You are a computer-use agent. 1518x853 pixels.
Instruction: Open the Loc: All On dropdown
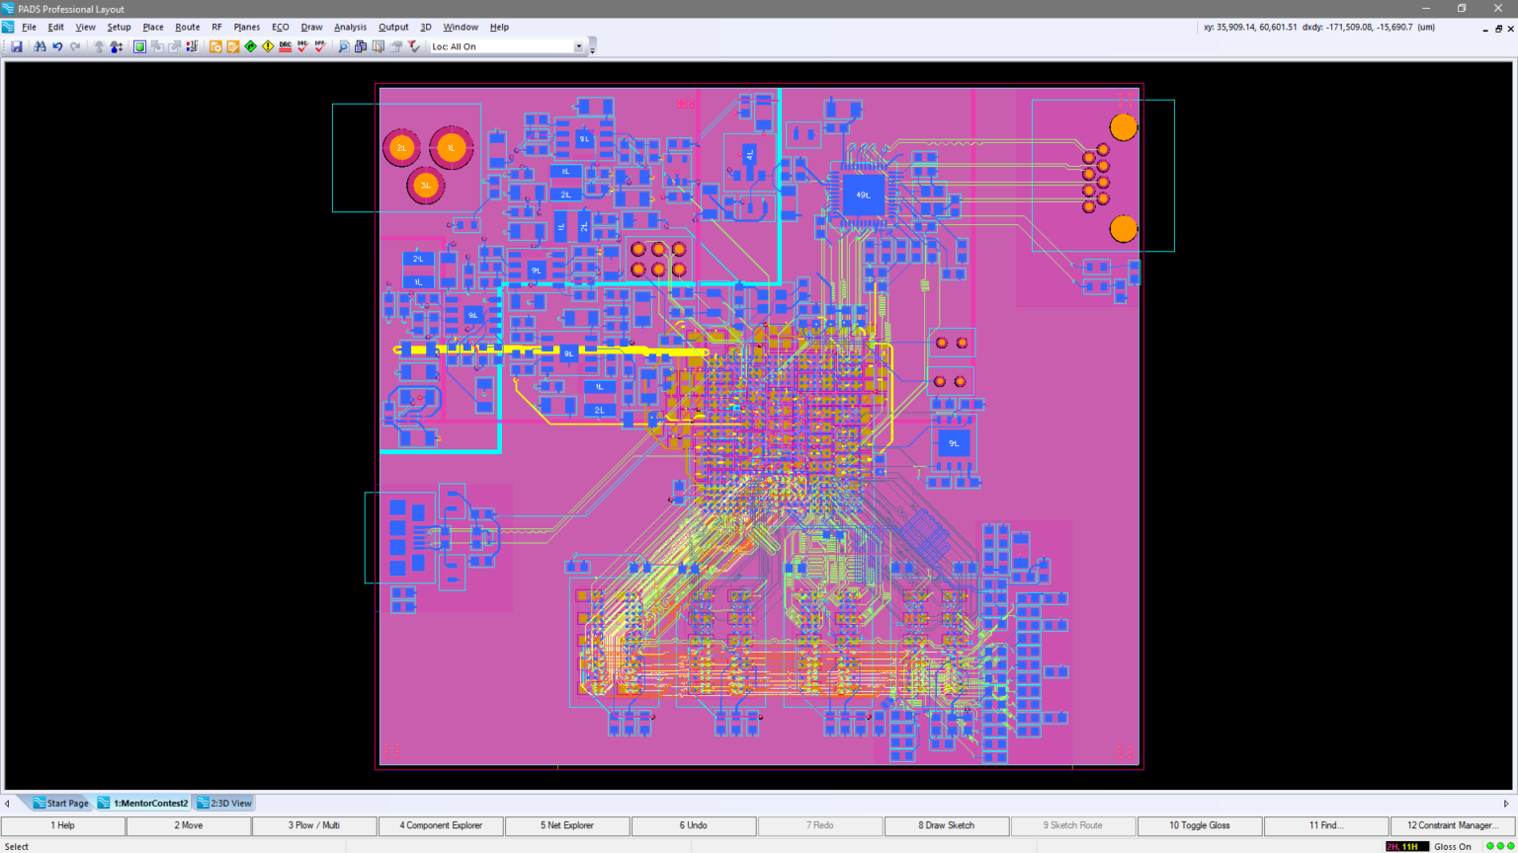[578, 46]
